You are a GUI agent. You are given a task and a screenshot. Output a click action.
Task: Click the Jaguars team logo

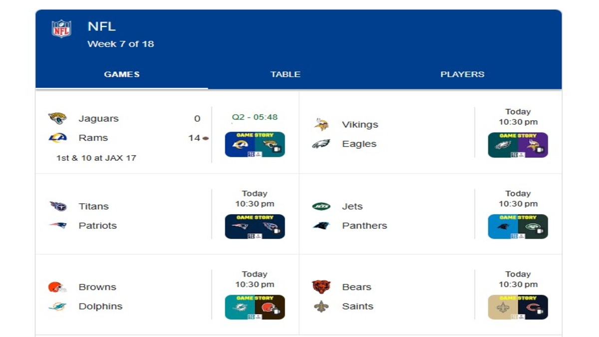click(57, 118)
